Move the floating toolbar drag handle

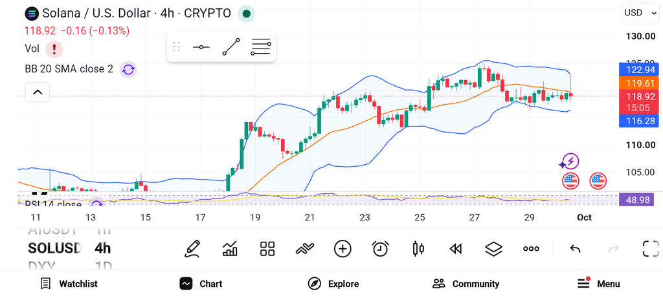177,47
